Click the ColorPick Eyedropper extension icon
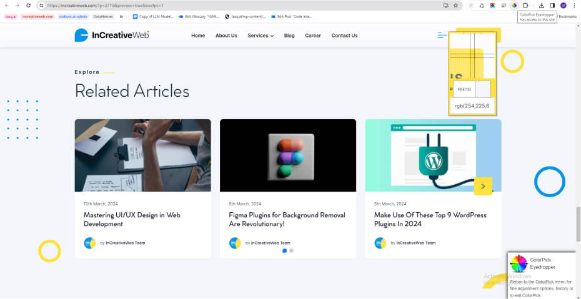 [x=514, y=5]
